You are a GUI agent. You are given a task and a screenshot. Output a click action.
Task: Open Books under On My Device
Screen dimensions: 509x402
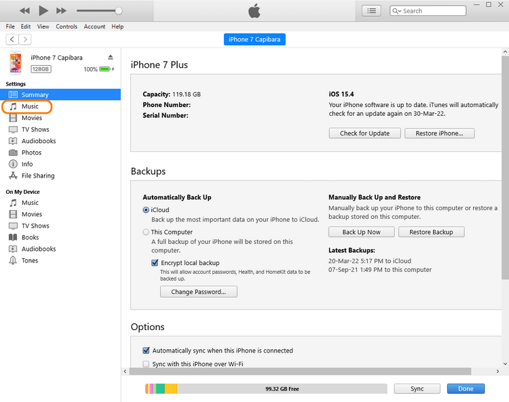click(30, 237)
